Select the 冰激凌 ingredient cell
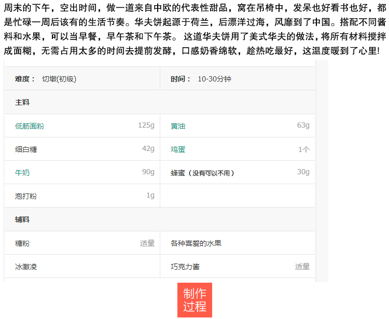The image size is (389, 319). tap(82, 266)
